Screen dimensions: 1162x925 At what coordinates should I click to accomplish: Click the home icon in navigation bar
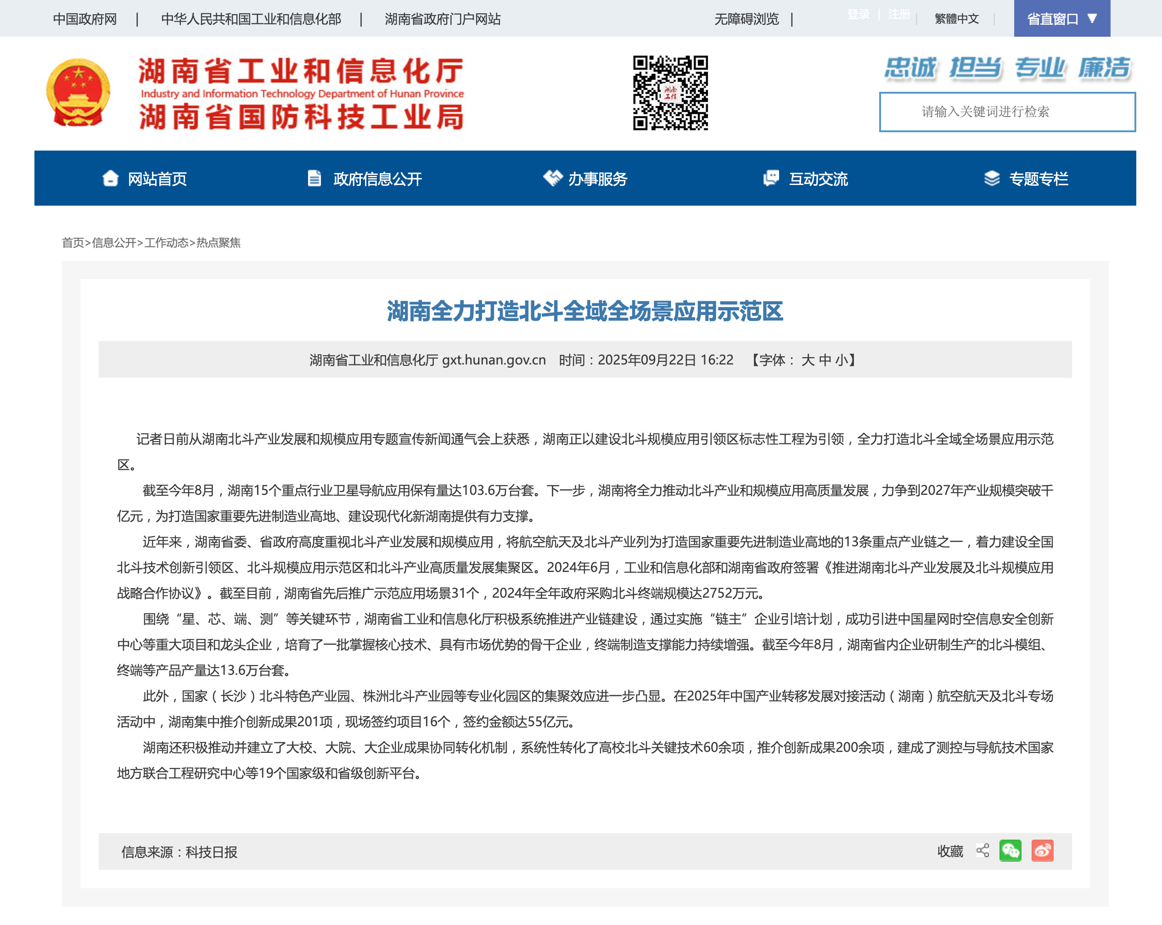(x=111, y=179)
